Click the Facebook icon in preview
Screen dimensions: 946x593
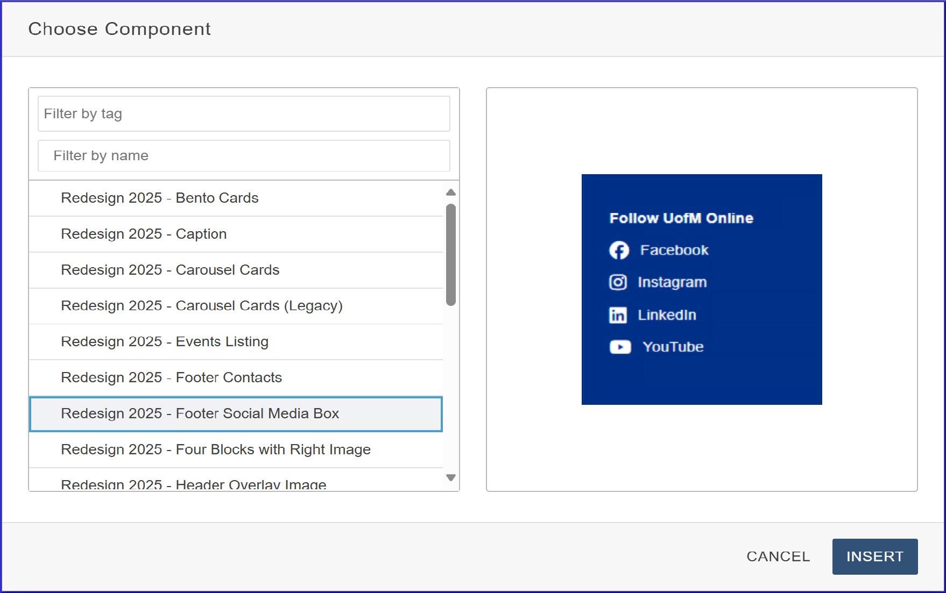(x=619, y=251)
